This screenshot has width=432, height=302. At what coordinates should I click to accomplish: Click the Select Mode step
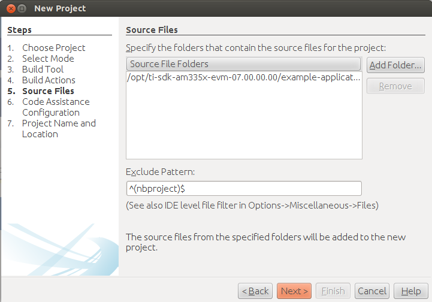(48, 59)
